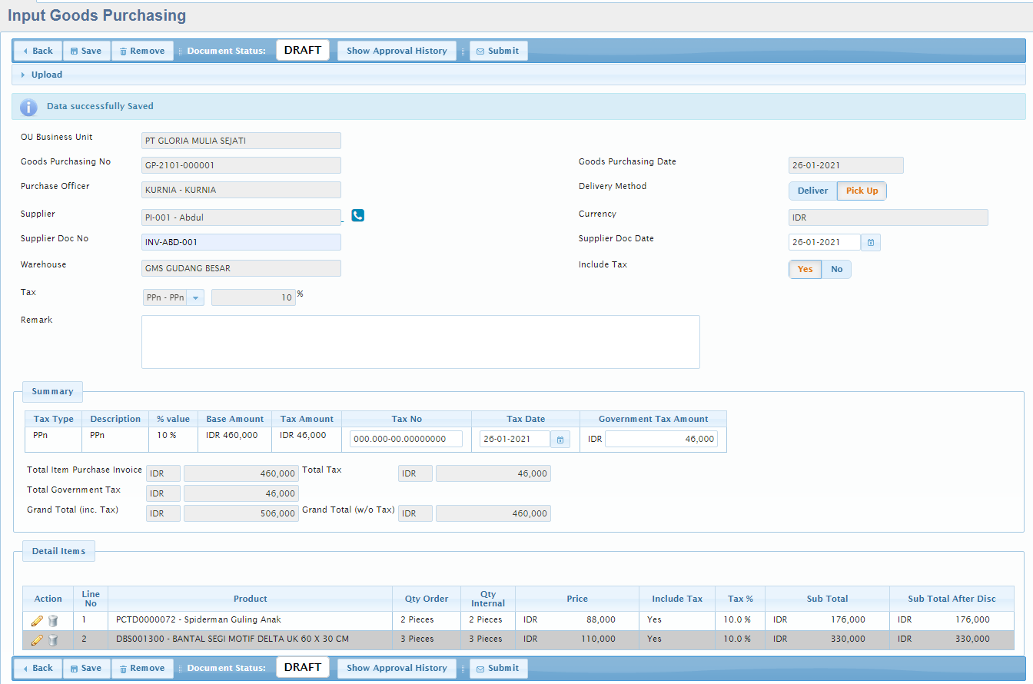Click the Currency IDR field
Viewport: 1033px width, 684px height.
(x=889, y=217)
